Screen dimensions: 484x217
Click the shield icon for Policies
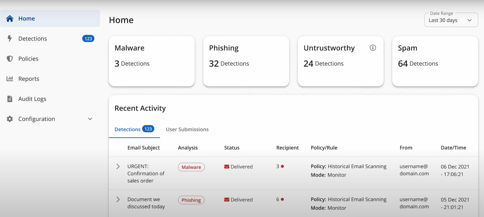pos(10,59)
